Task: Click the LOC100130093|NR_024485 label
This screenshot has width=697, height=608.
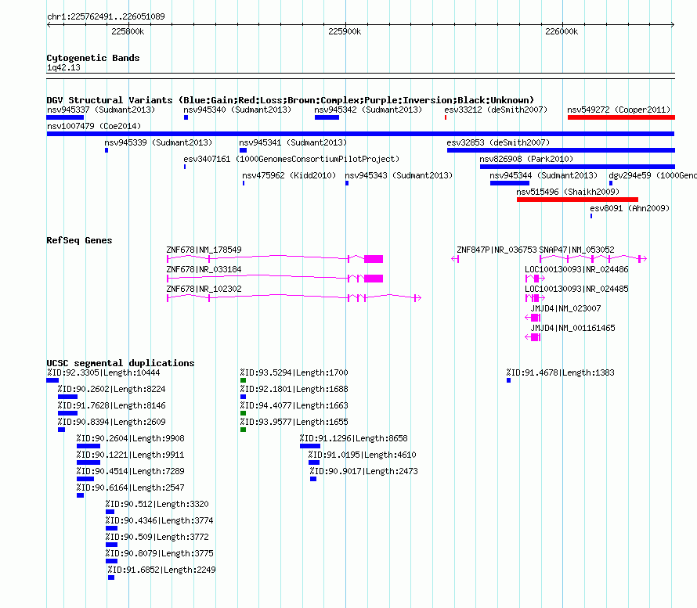Action: [576, 289]
